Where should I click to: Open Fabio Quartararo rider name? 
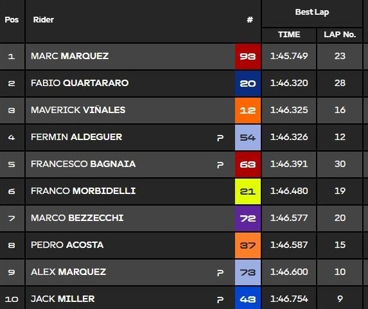pos(80,83)
